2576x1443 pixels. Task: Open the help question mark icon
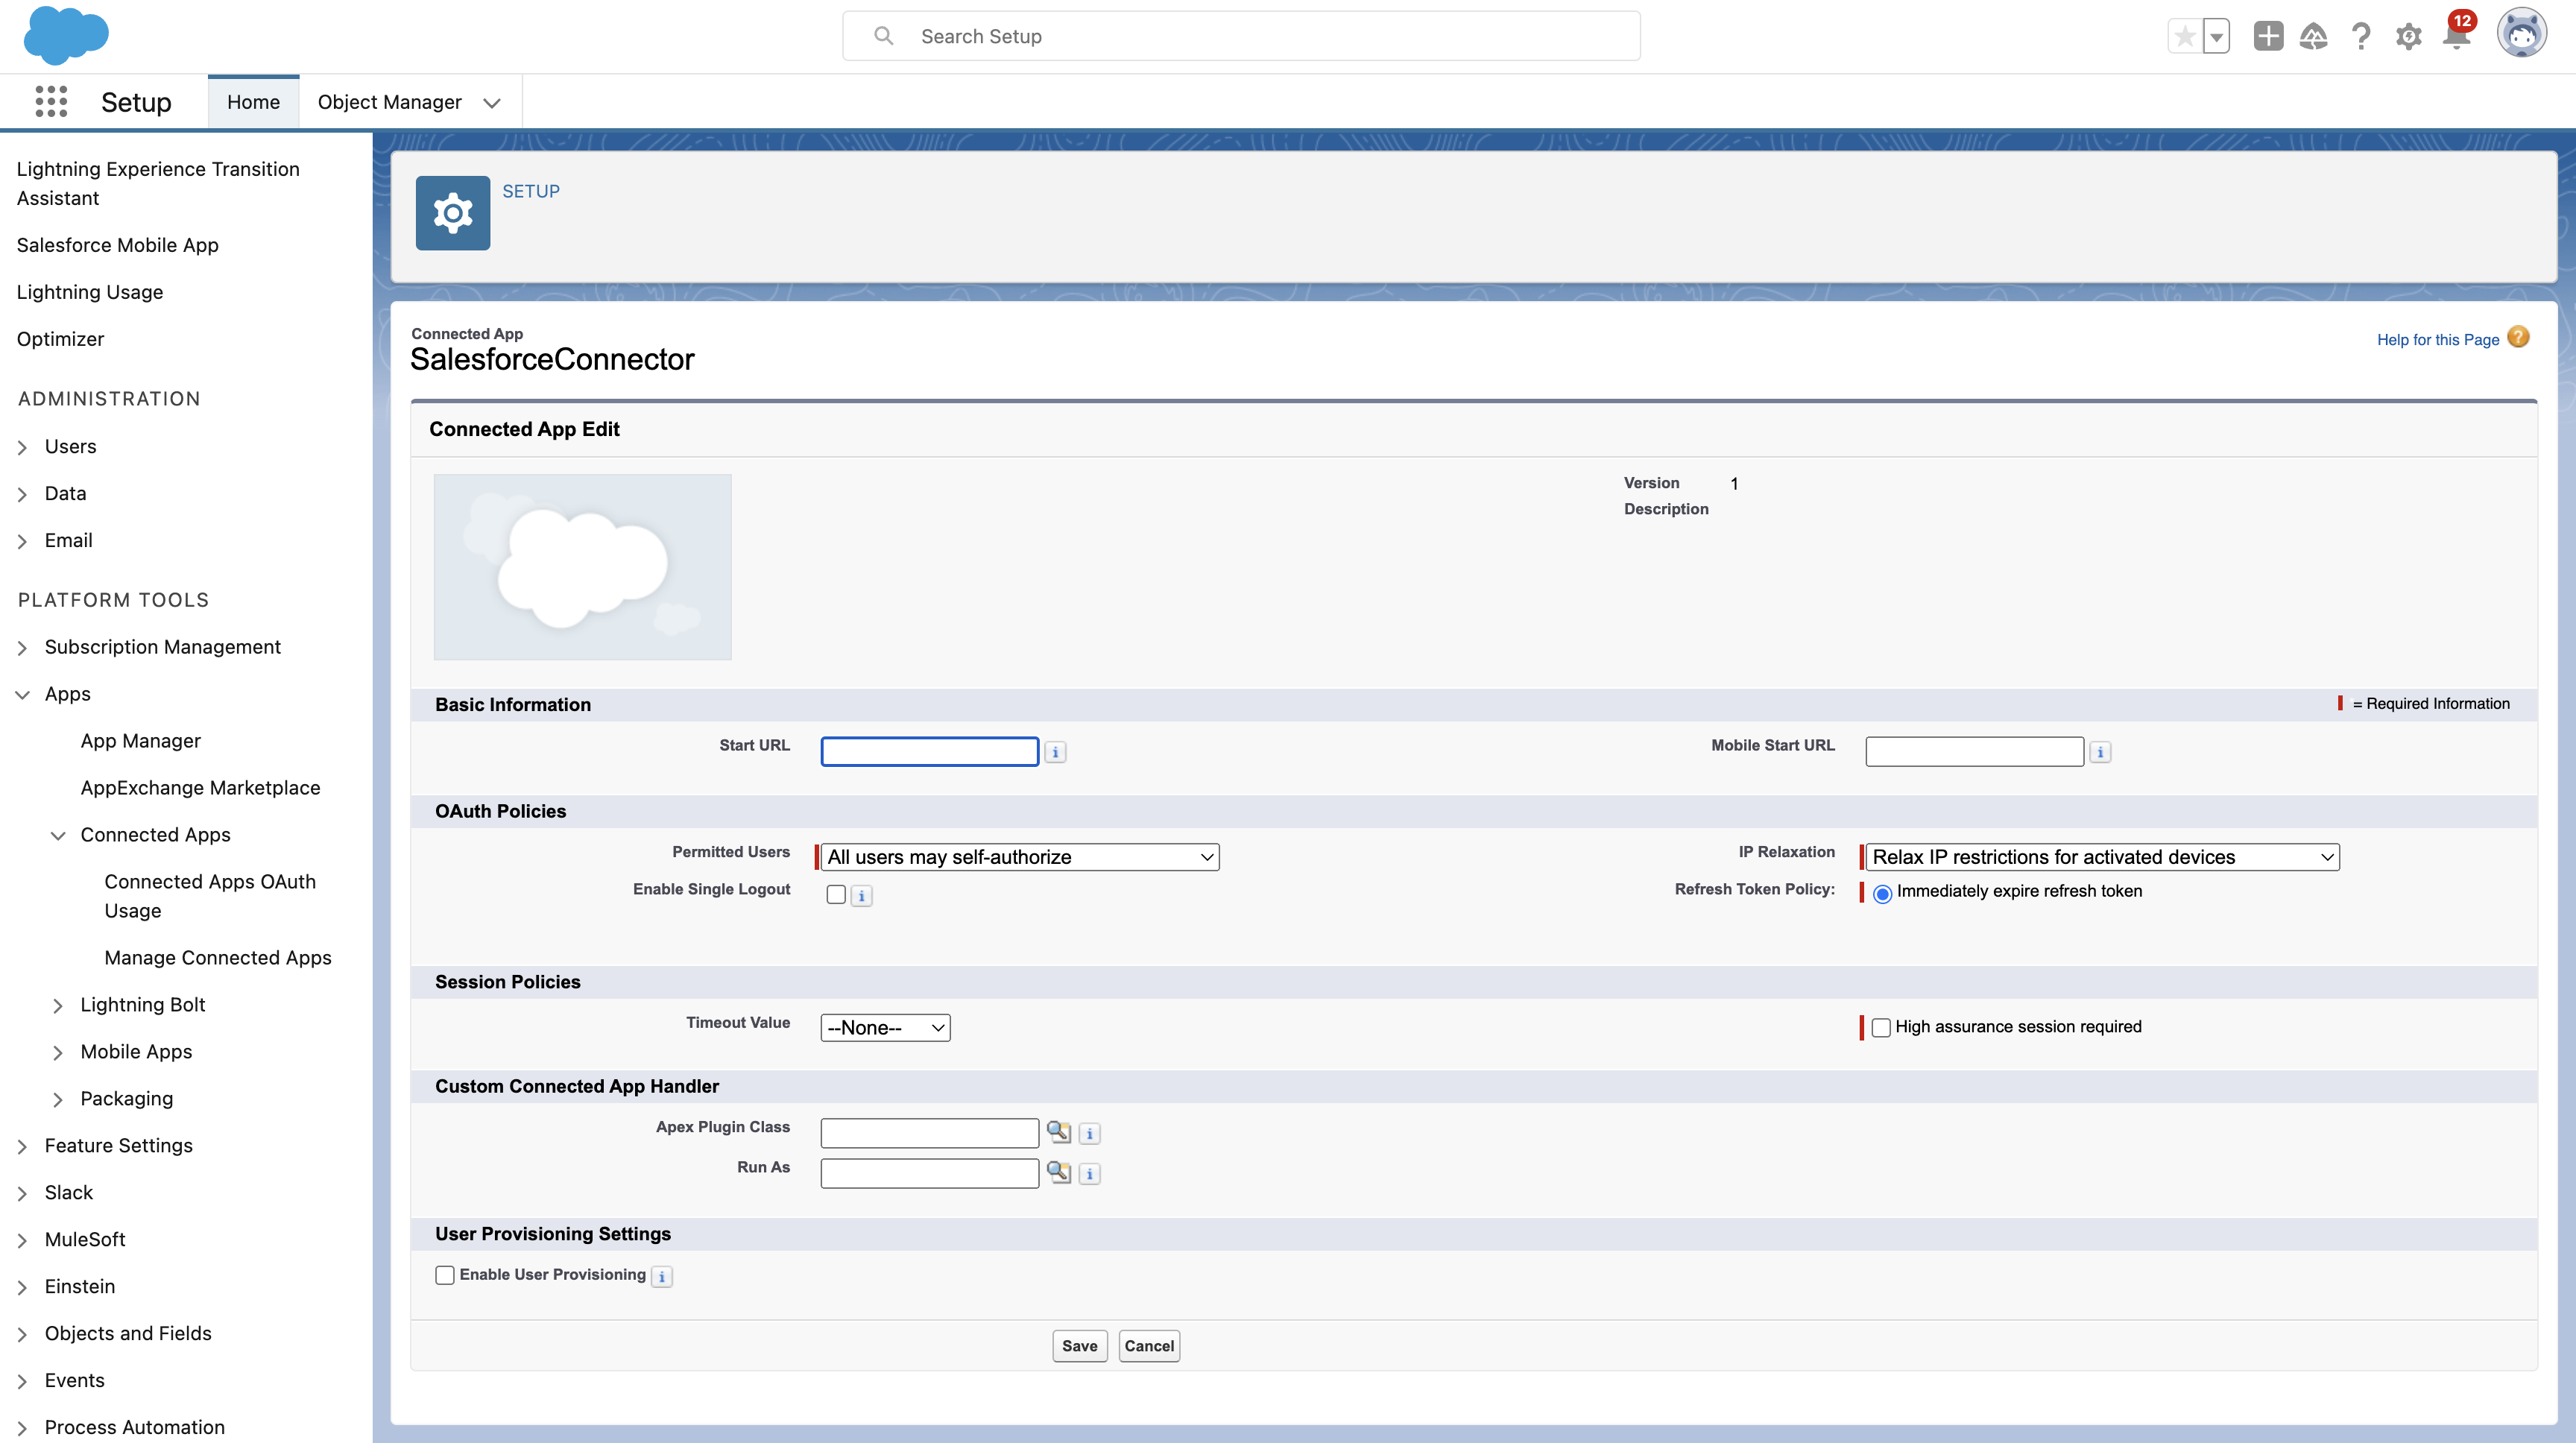[2361, 37]
